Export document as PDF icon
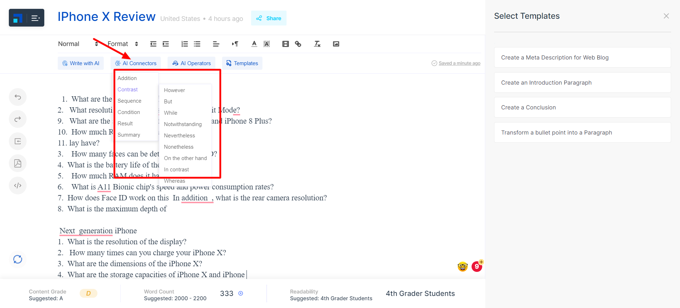This screenshot has width=680, height=308. 18,163
